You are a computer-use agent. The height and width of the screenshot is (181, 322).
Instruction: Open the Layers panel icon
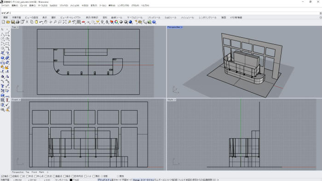click(111, 22)
